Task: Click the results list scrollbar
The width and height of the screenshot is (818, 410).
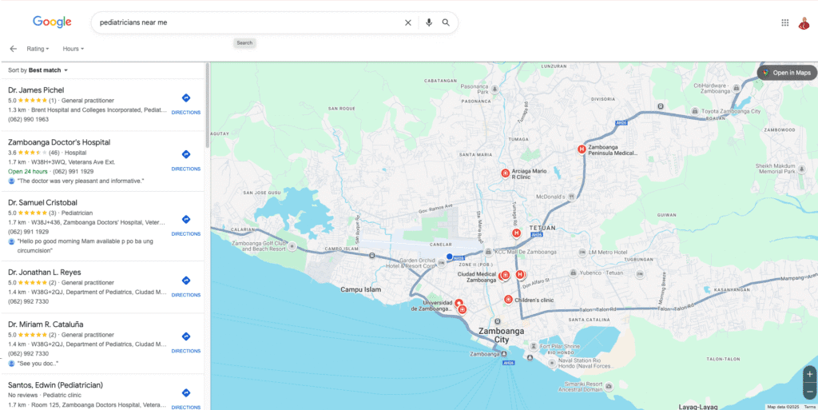Action: pyautogui.click(x=208, y=105)
